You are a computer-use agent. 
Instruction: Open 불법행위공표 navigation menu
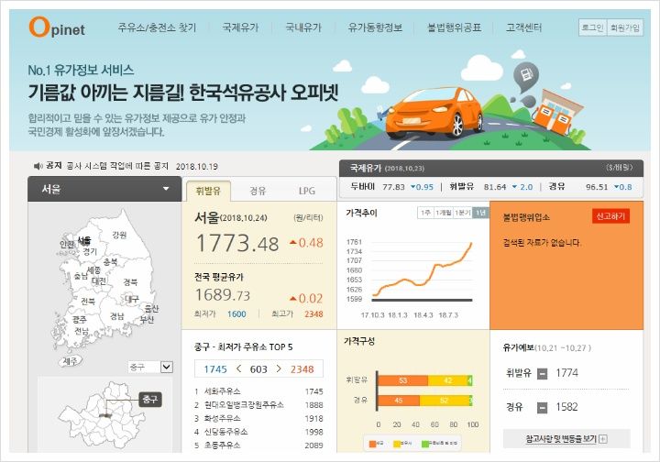[x=454, y=27]
